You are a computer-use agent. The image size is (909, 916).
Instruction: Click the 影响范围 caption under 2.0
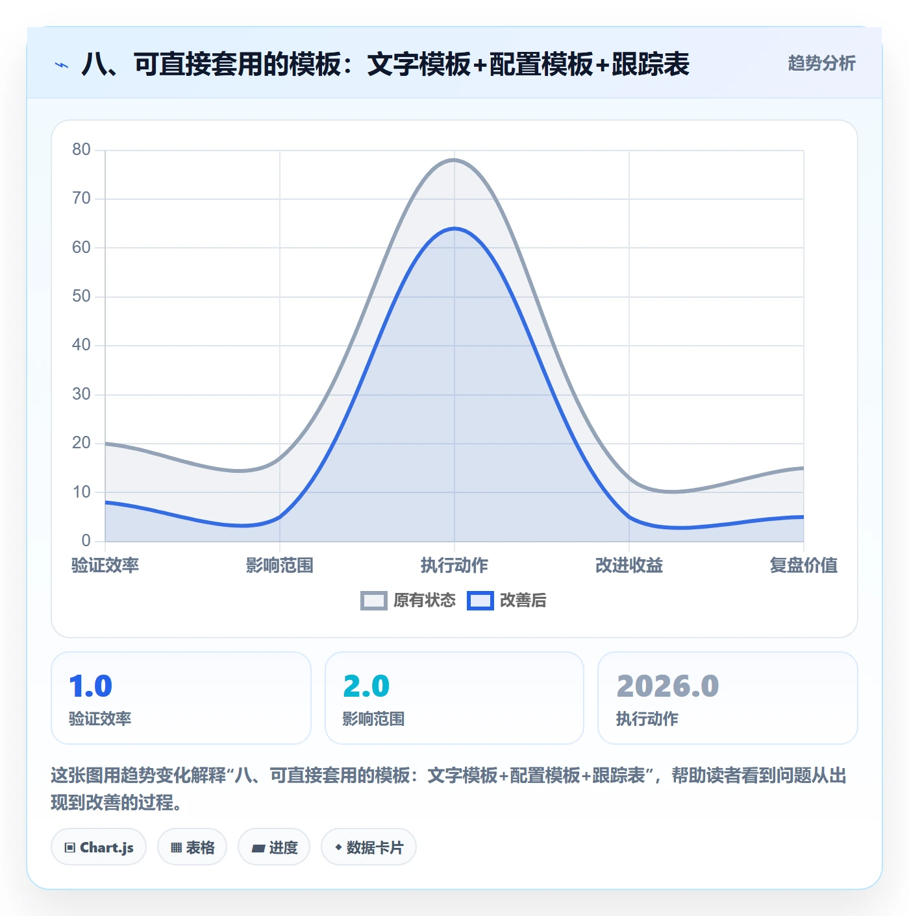(373, 719)
